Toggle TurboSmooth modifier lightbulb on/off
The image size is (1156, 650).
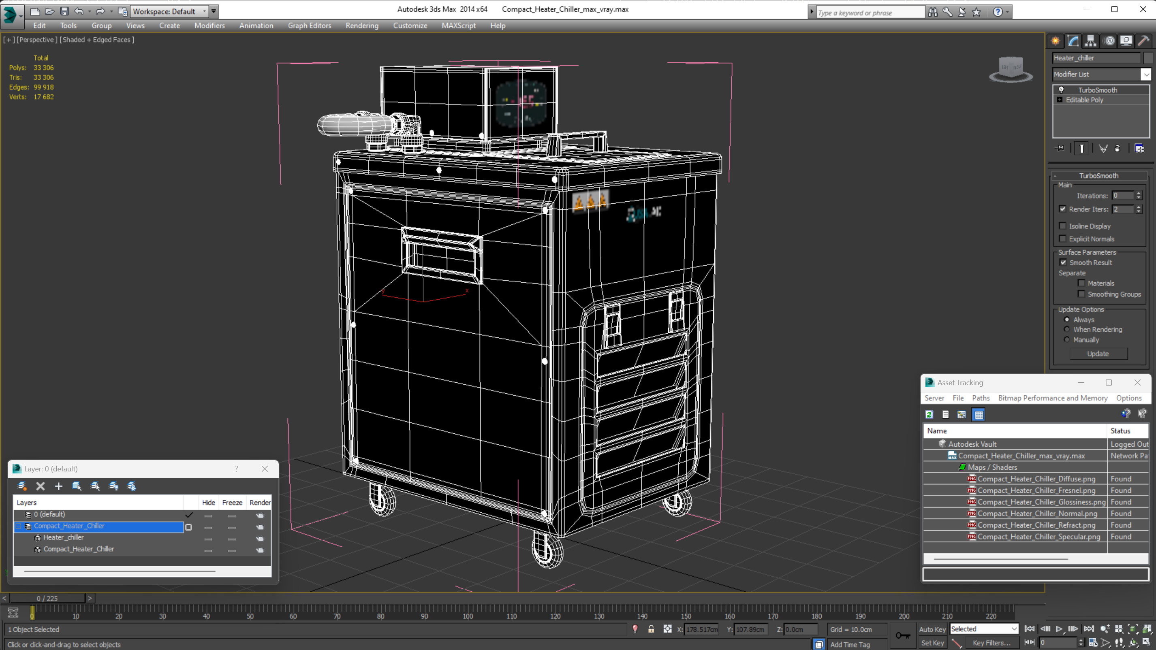coord(1061,90)
